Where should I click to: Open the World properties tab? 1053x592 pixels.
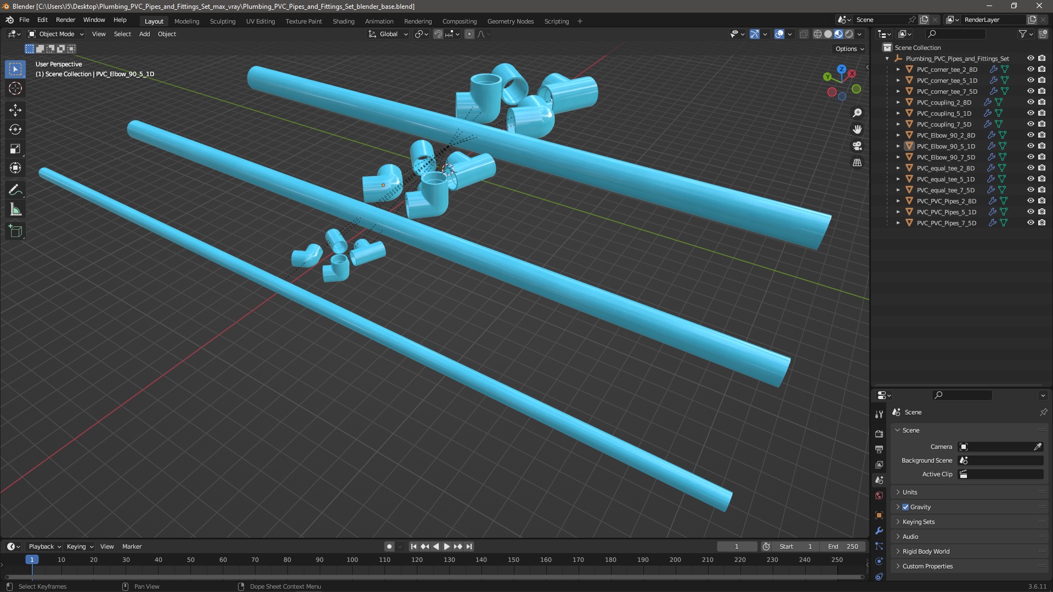coord(879,496)
